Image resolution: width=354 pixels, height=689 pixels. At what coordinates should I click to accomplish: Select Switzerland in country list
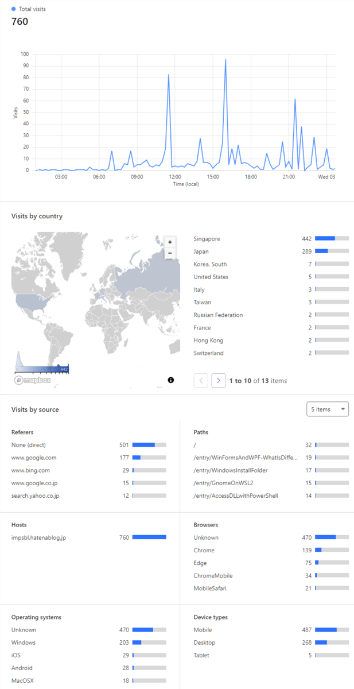pyautogui.click(x=271, y=353)
